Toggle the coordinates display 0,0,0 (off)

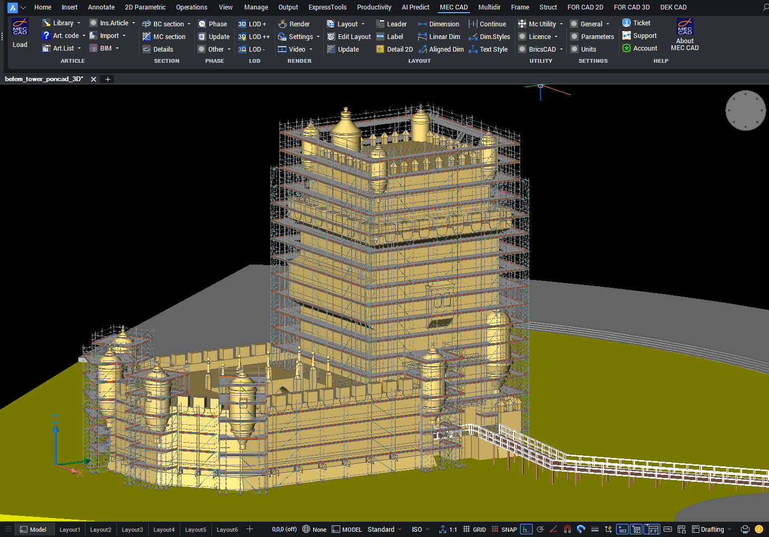tap(284, 530)
